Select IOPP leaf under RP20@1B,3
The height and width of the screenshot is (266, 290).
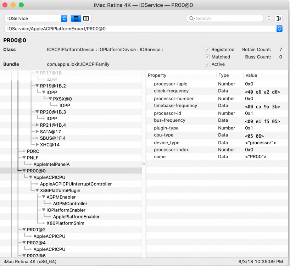[52, 118]
